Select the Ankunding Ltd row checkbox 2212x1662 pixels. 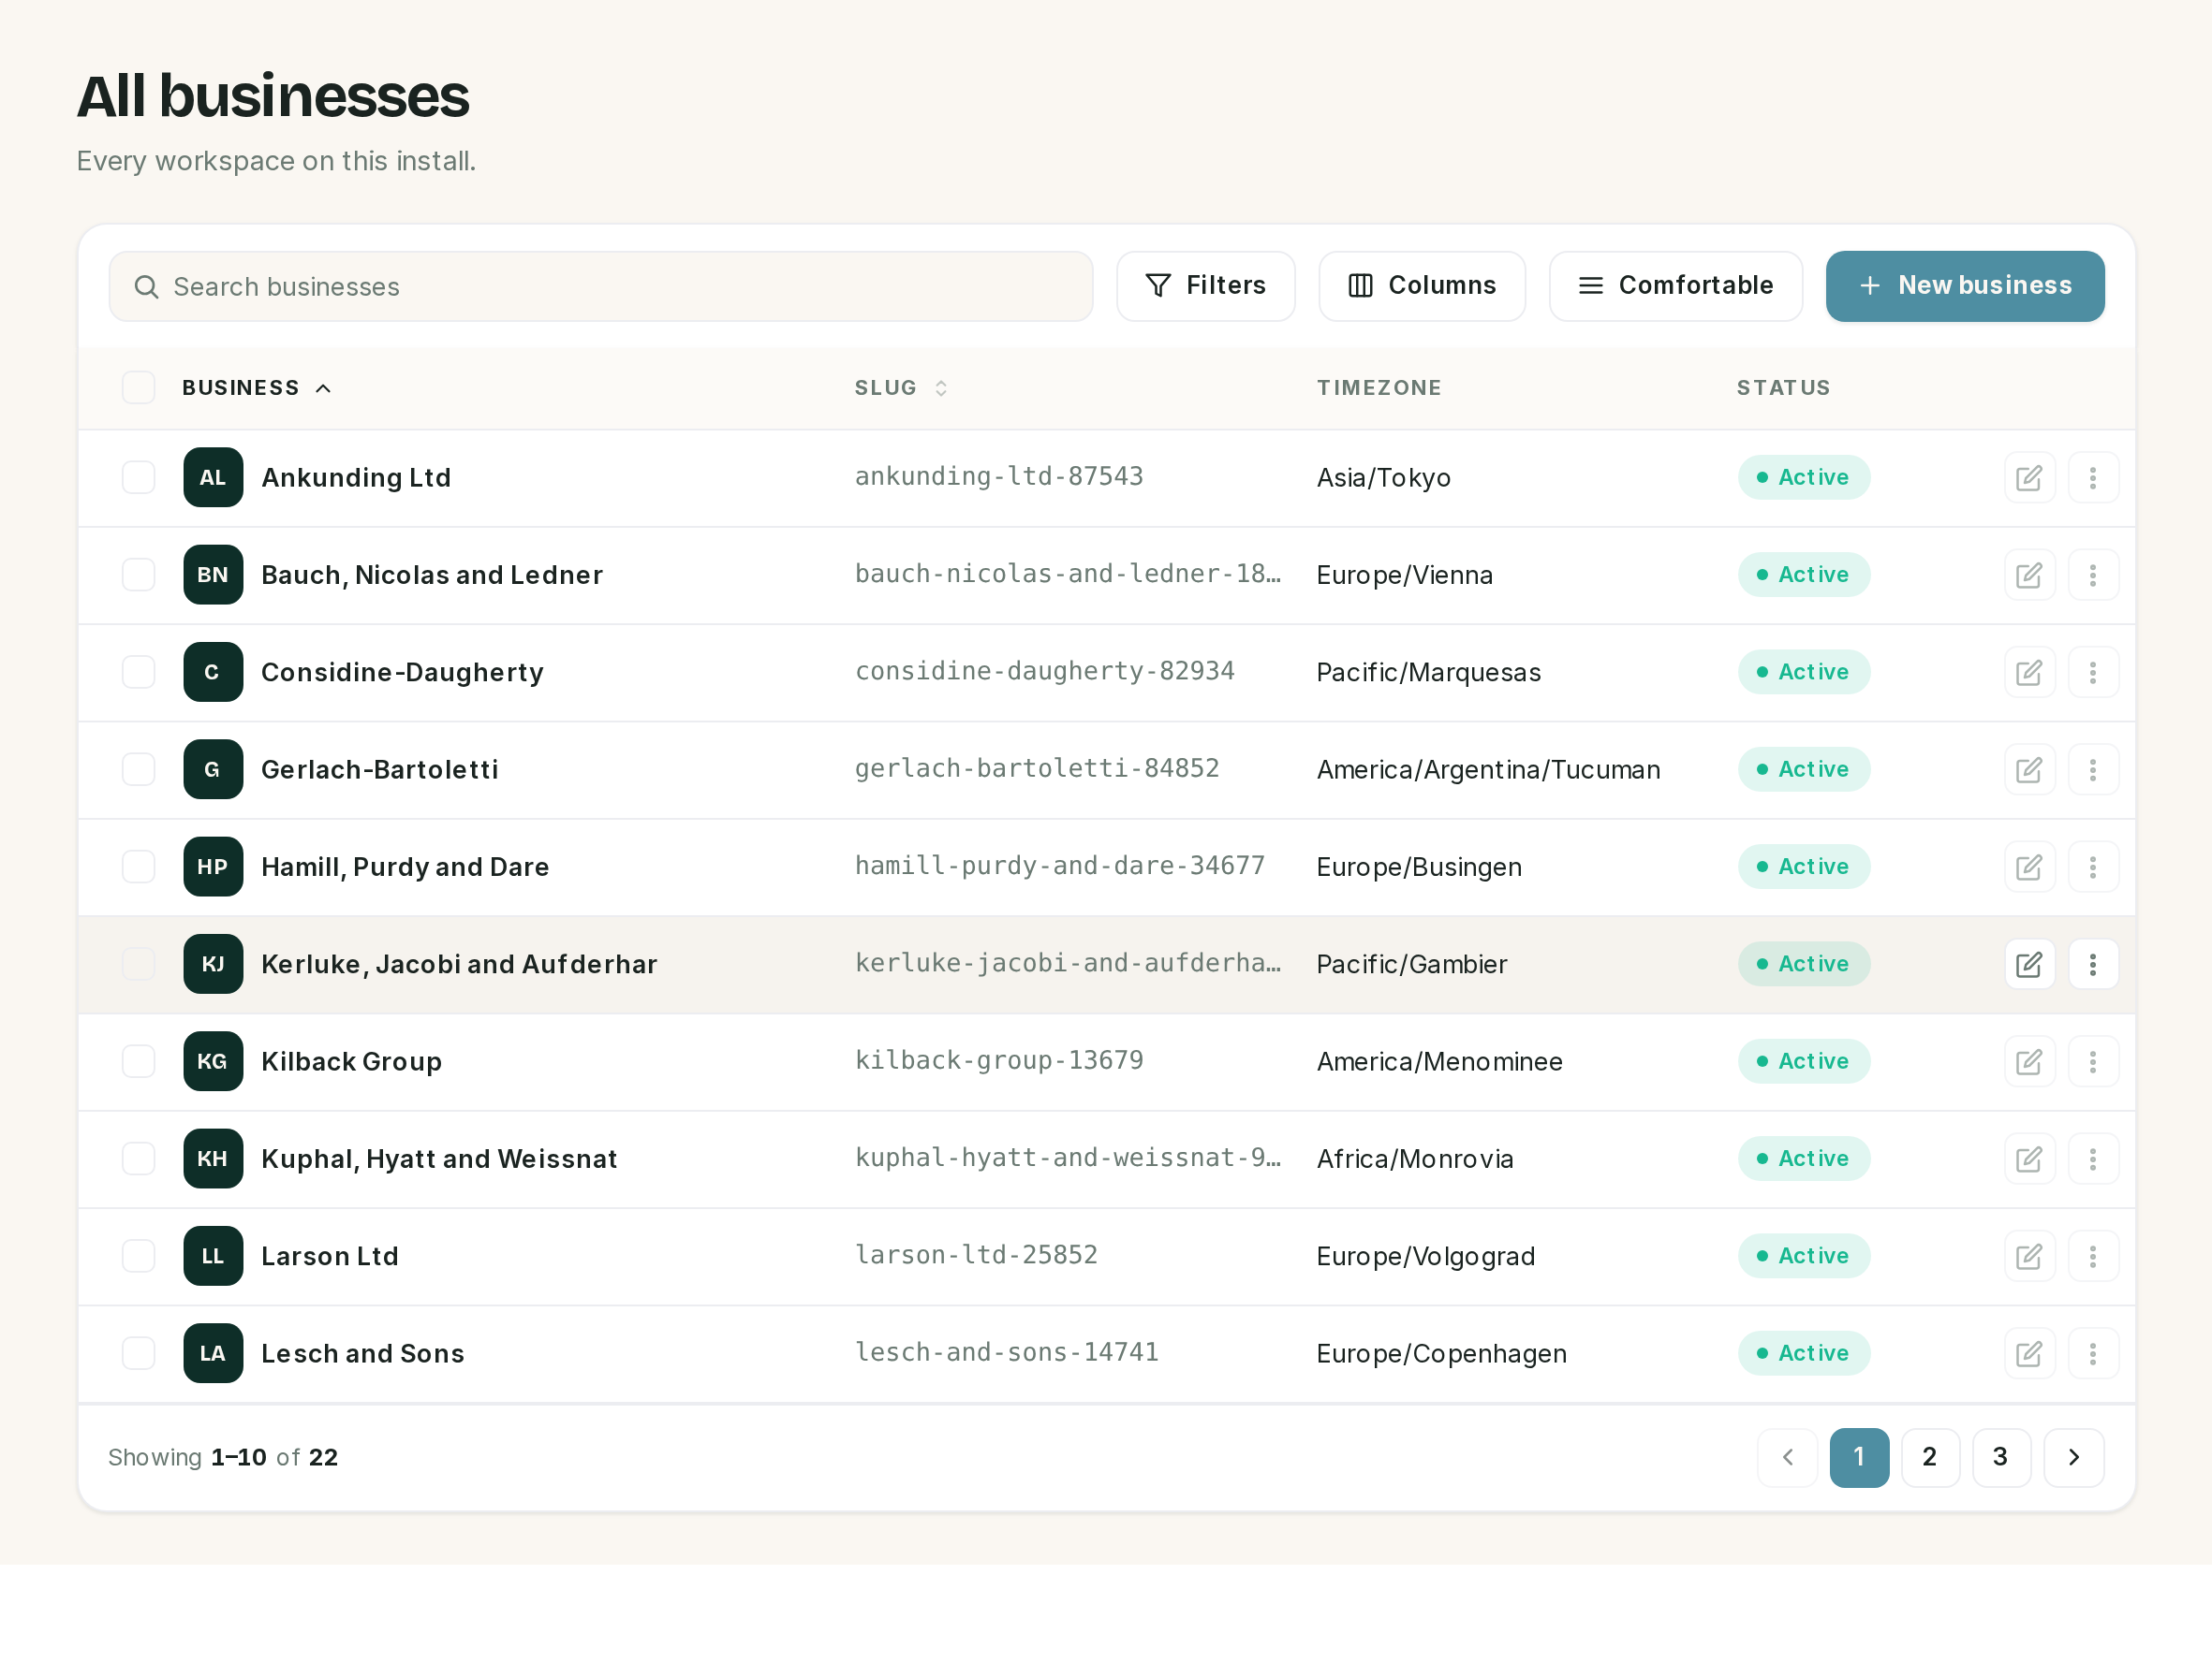pos(138,477)
